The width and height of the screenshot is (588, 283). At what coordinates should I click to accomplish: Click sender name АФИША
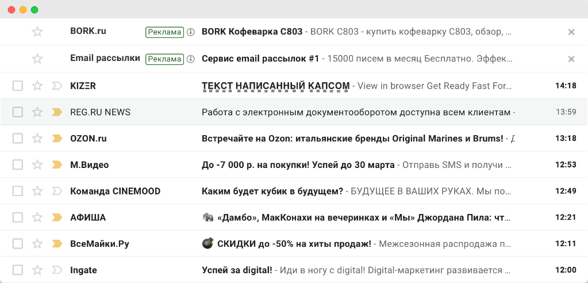(x=88, y=217)
